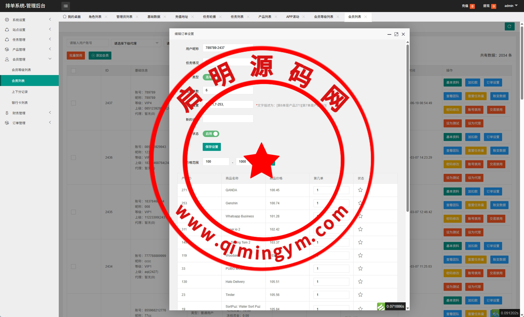Open 银行卡列表 in sidebar
Screen dimensions: 524x317
20,103
